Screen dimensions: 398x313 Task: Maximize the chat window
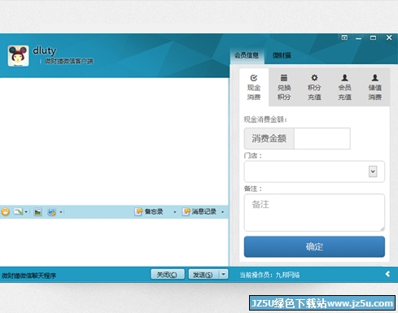tap(373, 38)
